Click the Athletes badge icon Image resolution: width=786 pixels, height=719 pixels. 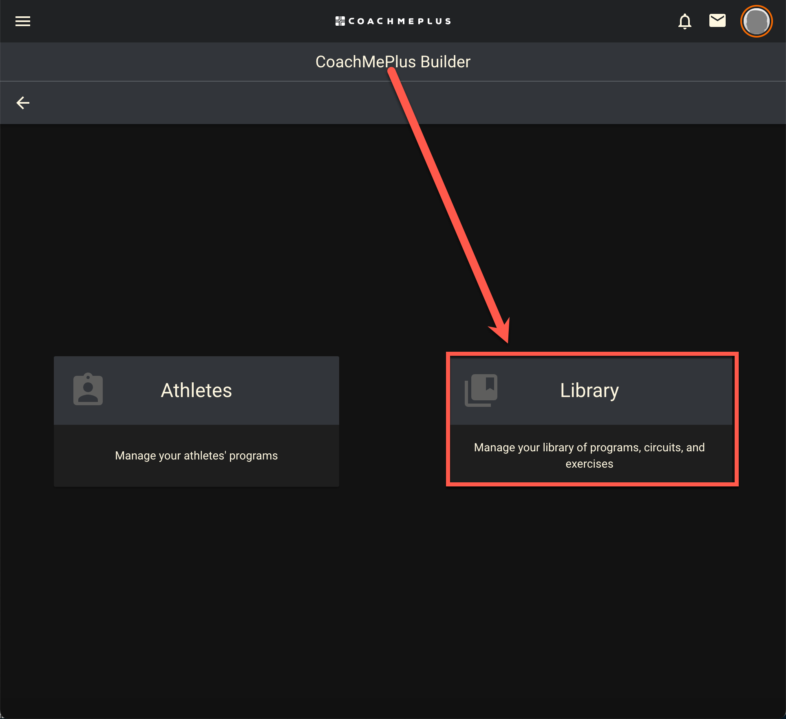point(88,389)
